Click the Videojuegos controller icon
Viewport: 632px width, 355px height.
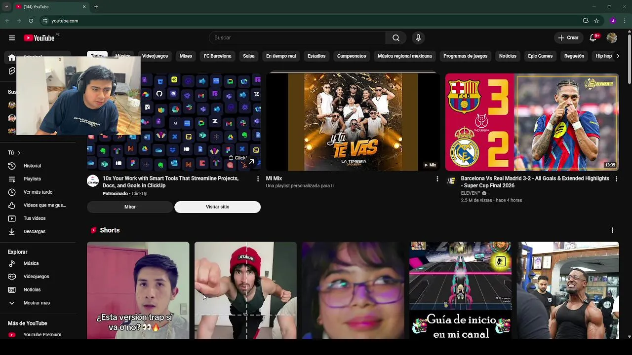point(12,277)
